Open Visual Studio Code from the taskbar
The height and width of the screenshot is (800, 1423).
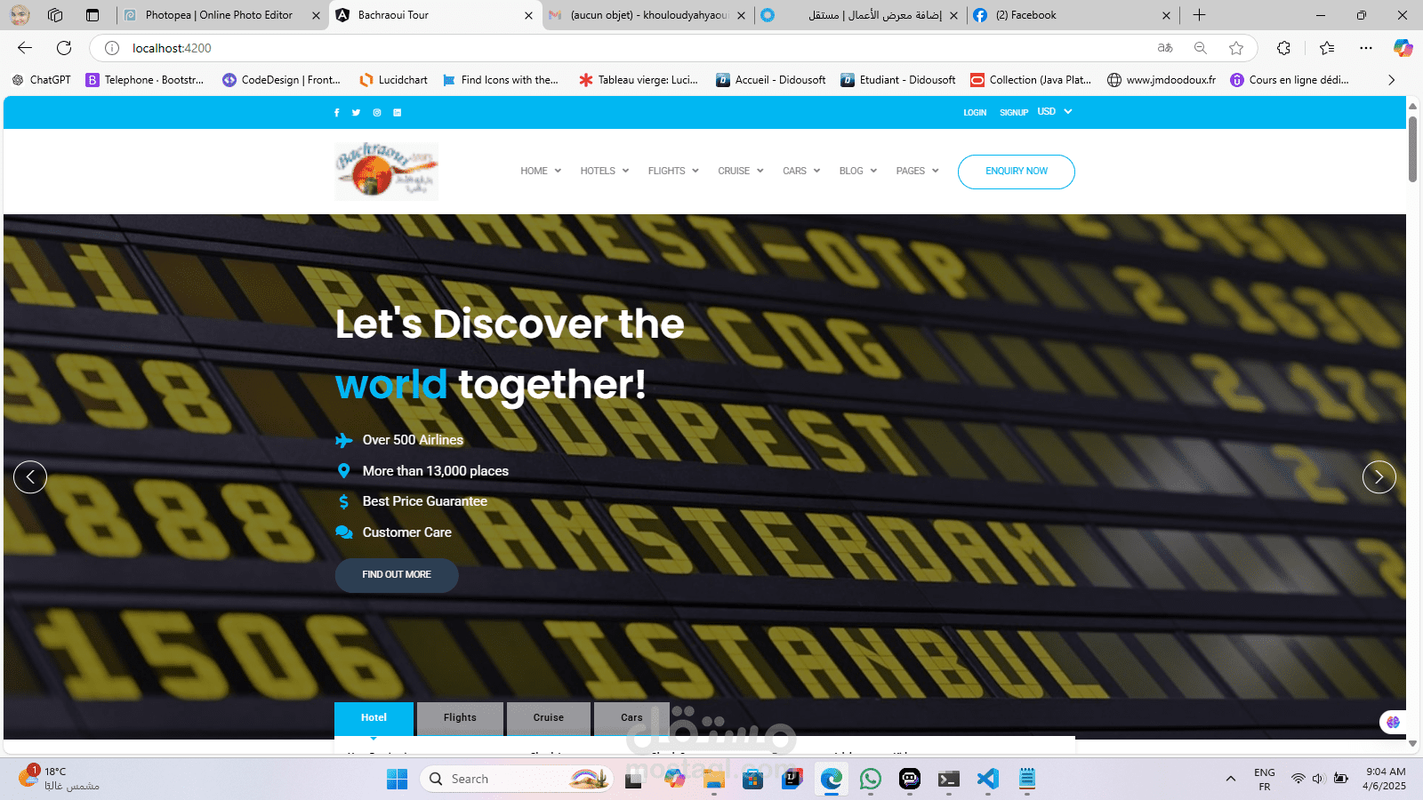pyautogui.click(x=988, y=780)
